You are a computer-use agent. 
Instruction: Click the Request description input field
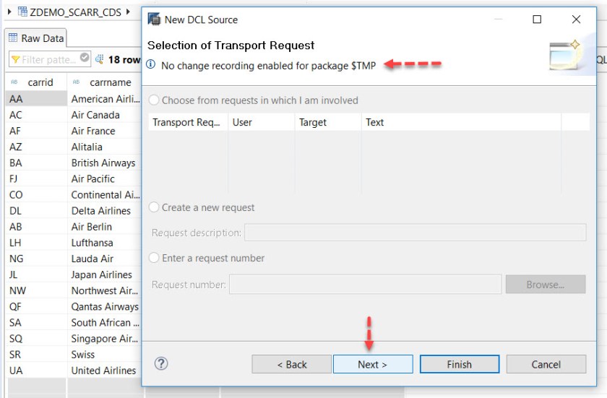click(415, 233)
